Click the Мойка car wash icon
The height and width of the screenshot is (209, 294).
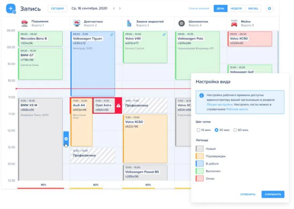click(x=234, y=23)
